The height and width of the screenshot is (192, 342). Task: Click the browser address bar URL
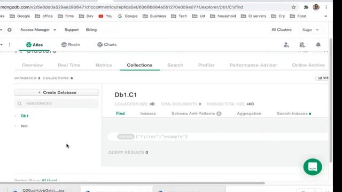pos(121,7)
